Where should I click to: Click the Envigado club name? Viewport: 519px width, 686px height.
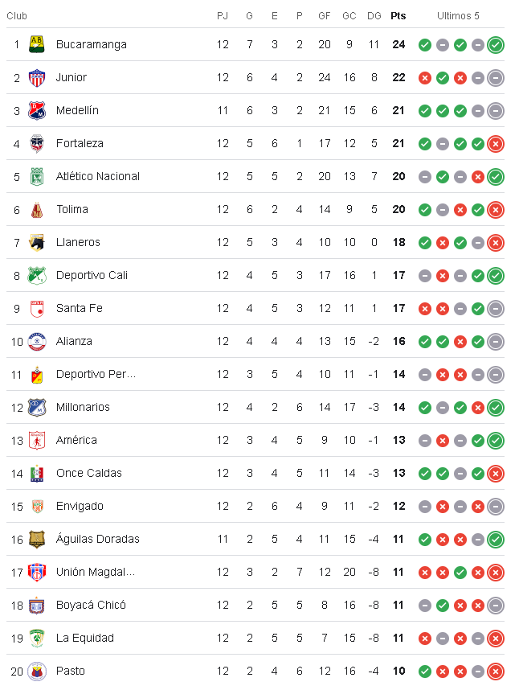click(80, 506)
